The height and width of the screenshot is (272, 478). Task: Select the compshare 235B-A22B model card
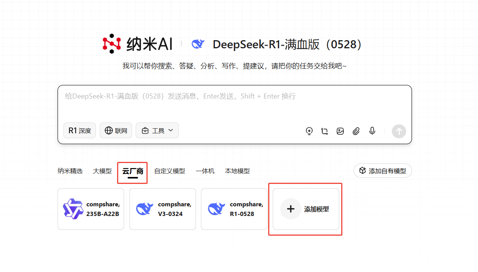tap(91, 209)
